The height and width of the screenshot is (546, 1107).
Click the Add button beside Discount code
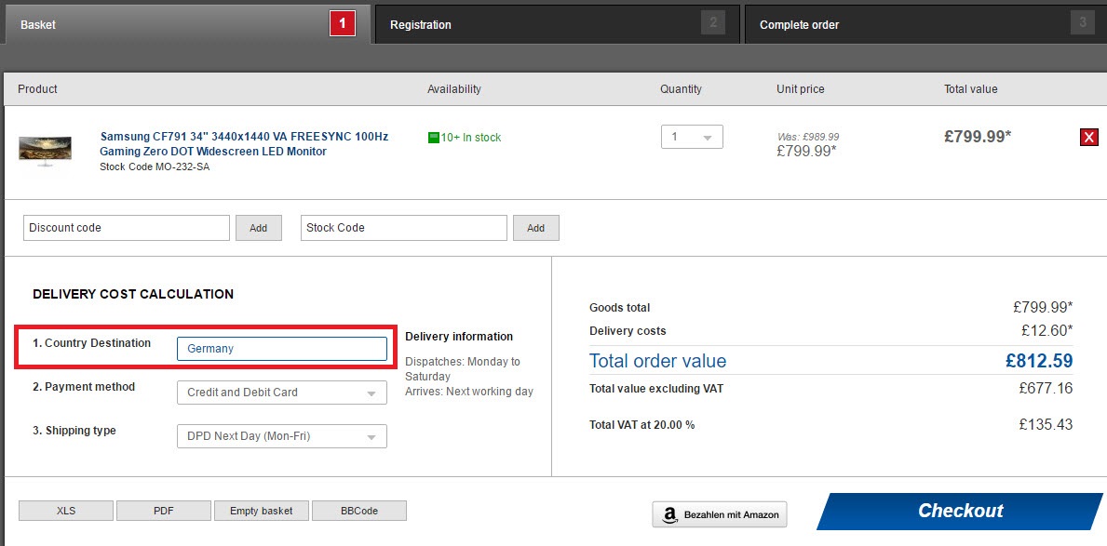pyautogui.click(x=259, y=228)
